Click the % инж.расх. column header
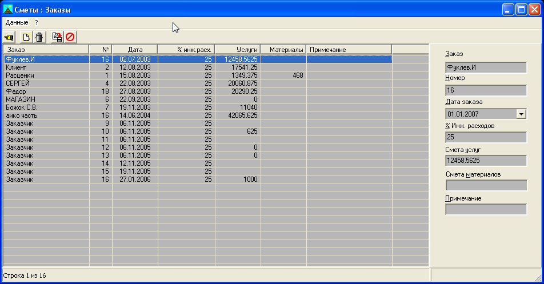Screen dimensions: 544x284 [x=186, y=50]
